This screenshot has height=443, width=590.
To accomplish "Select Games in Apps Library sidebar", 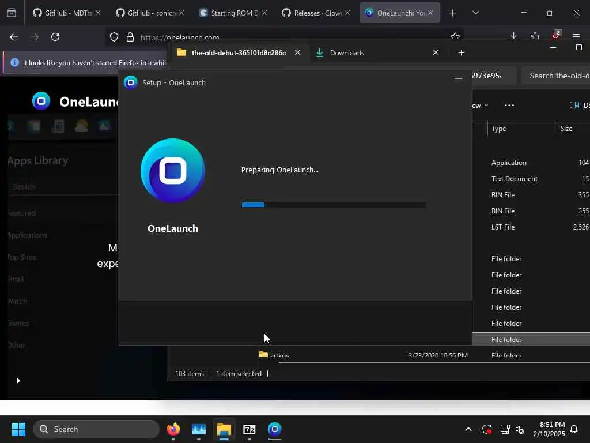I will pyautogui.click(x=18, y=323).
